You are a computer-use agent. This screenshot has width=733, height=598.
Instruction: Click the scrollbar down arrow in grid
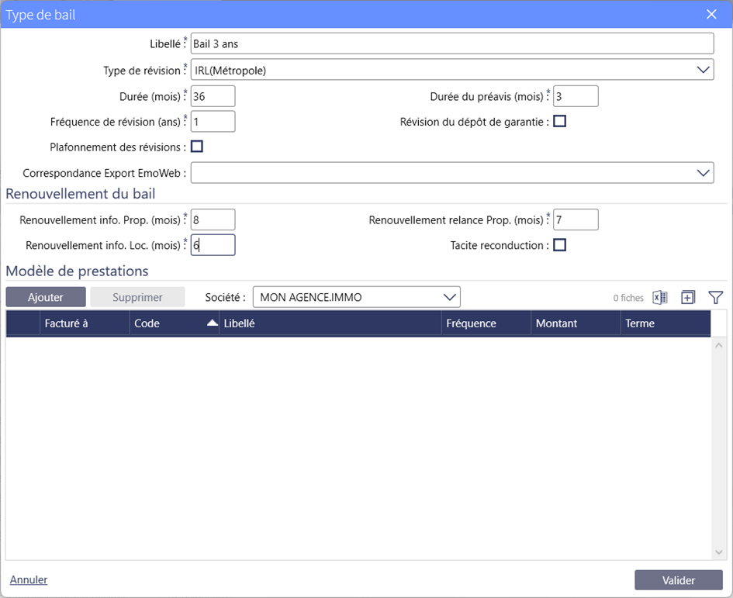coord(718,551)
